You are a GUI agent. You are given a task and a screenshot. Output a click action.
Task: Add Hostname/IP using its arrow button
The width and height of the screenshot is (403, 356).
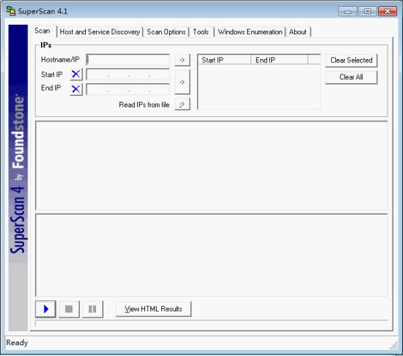click(x=182, y=60)
